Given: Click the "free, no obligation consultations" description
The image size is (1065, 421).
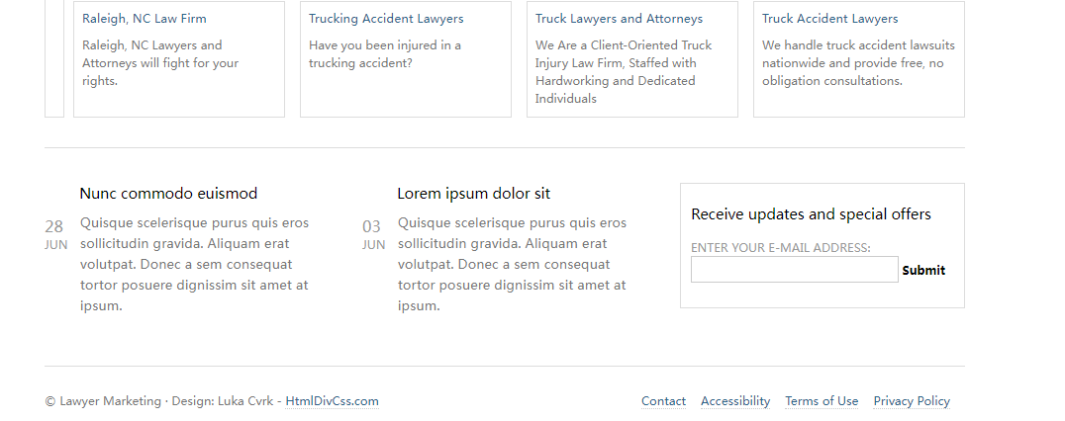Looking at the screenshot, I should tap(857, 63).
